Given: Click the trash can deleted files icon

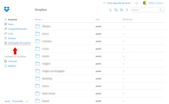Looking at the screenshot, I should (x=127, y=10).
